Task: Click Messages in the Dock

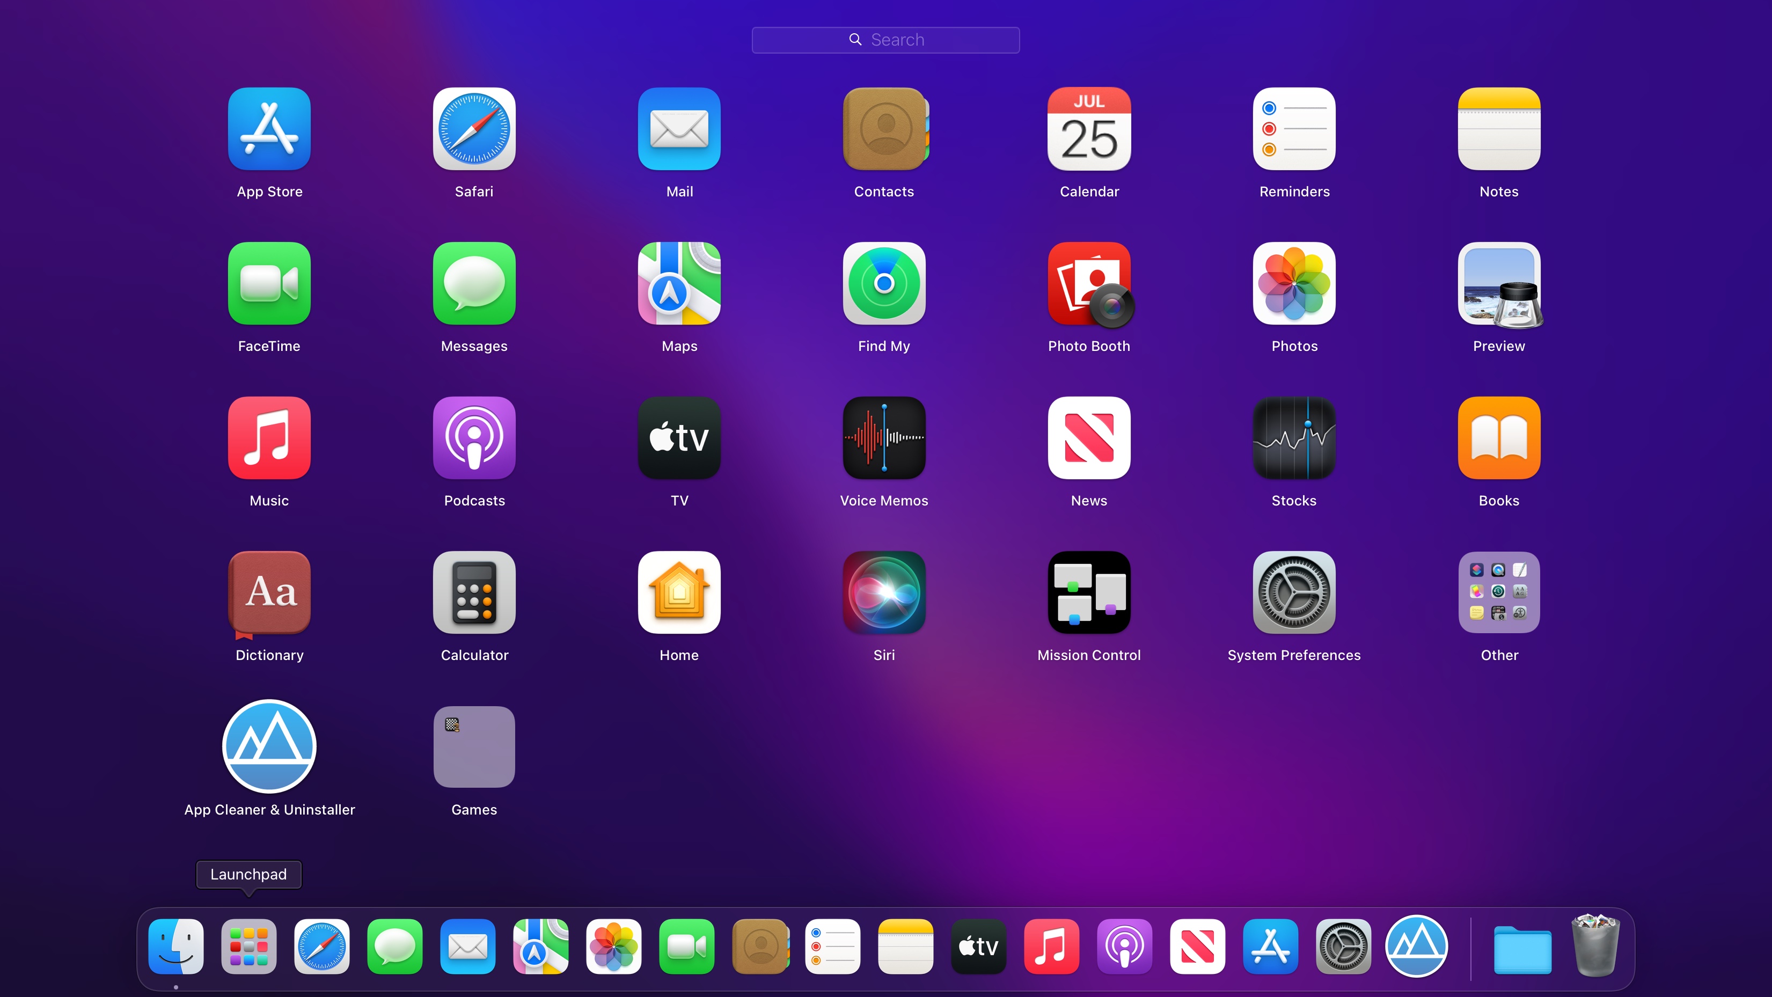Action: tap(395, 947)
